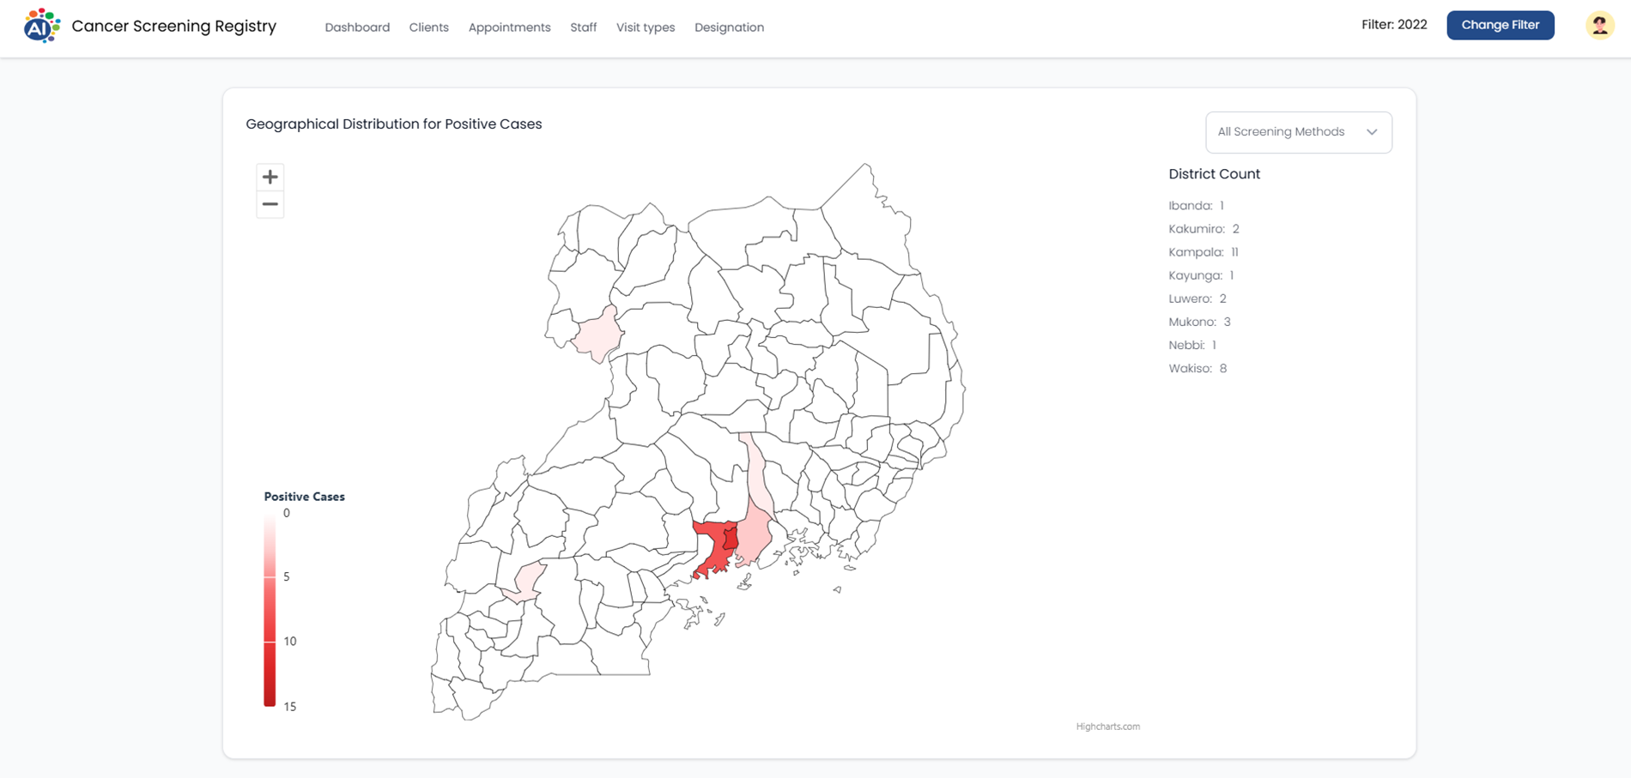The width and height of the screenshot is (1631, 778).
Task: Select the pink Mukono district region
Action: [x=754, y=537]
